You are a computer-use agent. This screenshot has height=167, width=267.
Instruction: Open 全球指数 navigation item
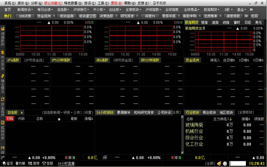tap(172, 10)
